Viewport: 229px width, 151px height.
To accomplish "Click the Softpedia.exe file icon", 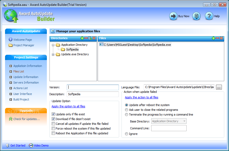I will [x=101, y=44].
